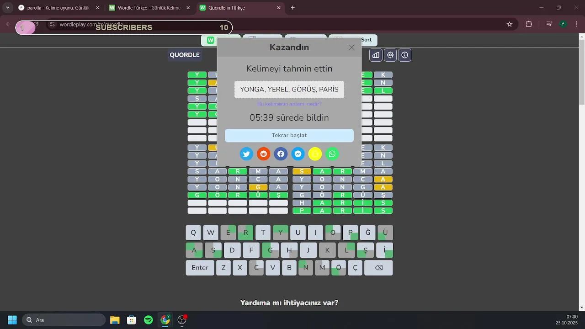Close the Kazandın dialog
Viewport: 585px width, 329px height.
pyautogui.click(x=351, y=48)
